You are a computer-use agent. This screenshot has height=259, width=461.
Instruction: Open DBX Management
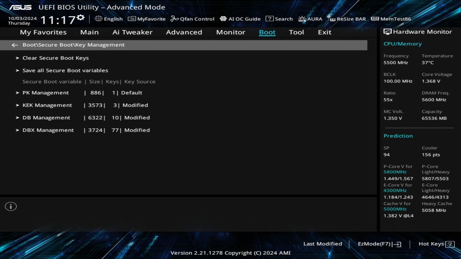point(48,130)
